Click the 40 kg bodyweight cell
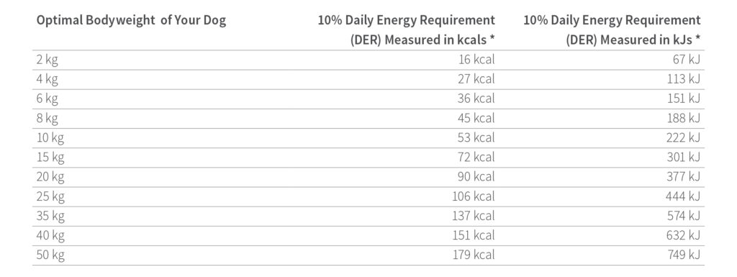 [x=50, y=236]
